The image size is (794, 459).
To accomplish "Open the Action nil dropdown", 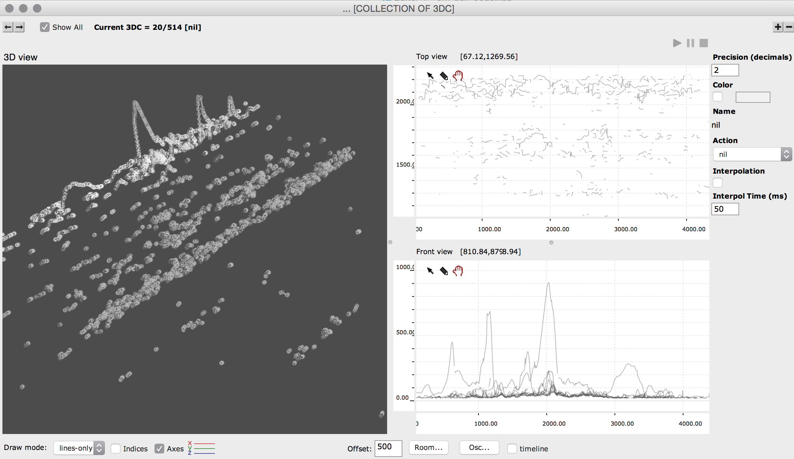I will 752,154.
